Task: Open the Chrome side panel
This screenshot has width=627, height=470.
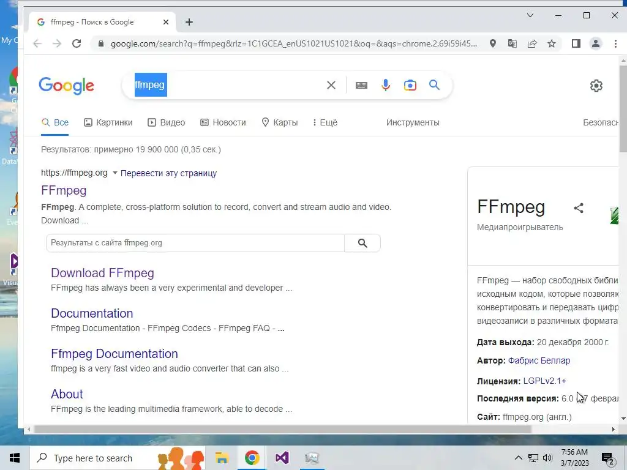Action: [x=576, y=43]
